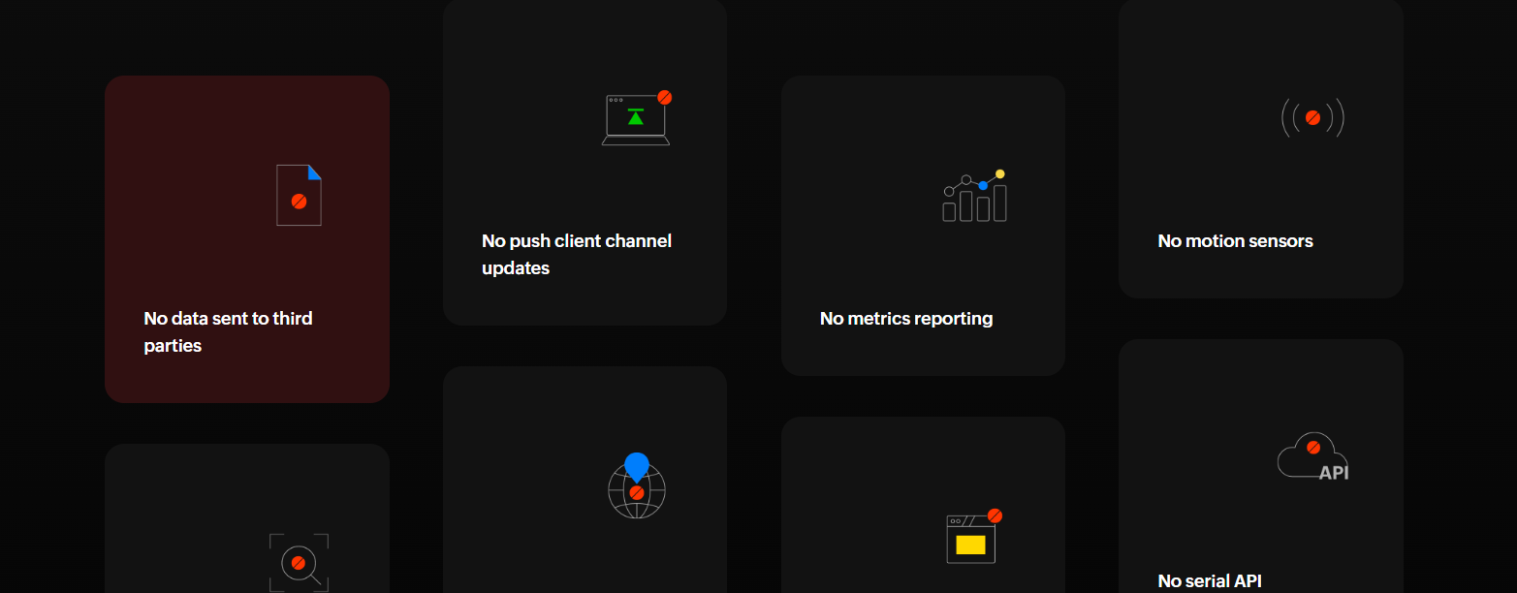This screenshot has width=1517, height=593.
Task: Select 'No motion sensors' text
Action: tap(1235, 240)
